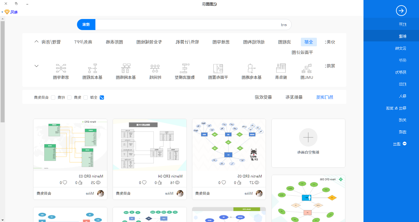This screenshot has width=419, height=222.
Task: Enable the 会员免费 filter checkbox
Action: click(53, 98)
